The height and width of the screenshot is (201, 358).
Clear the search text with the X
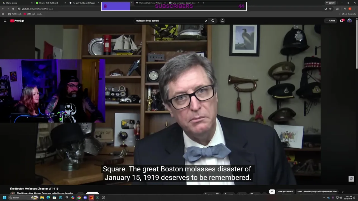click(x=206, y=21)
